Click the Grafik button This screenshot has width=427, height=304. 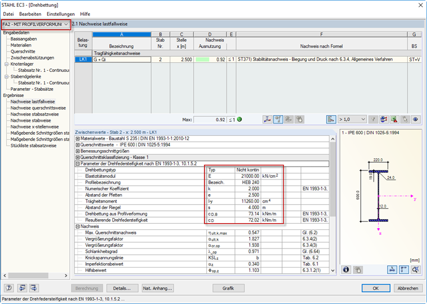coord(229,288)
